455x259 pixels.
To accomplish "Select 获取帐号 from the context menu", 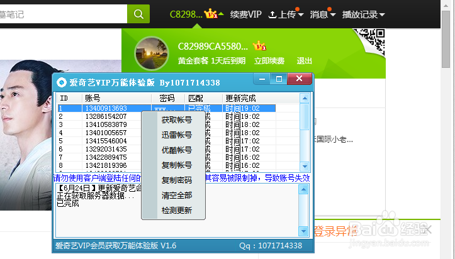I will 176,119.
